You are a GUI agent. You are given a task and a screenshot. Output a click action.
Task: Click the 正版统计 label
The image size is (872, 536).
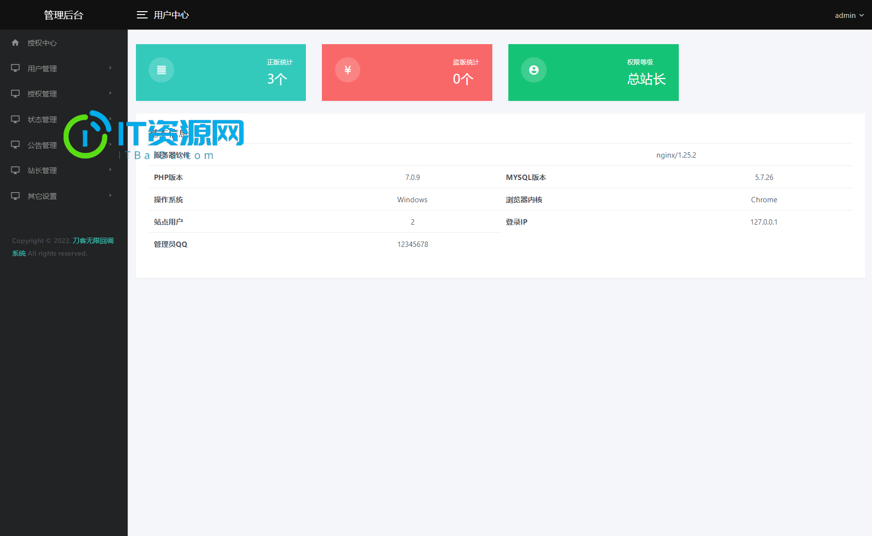(280, 62)
